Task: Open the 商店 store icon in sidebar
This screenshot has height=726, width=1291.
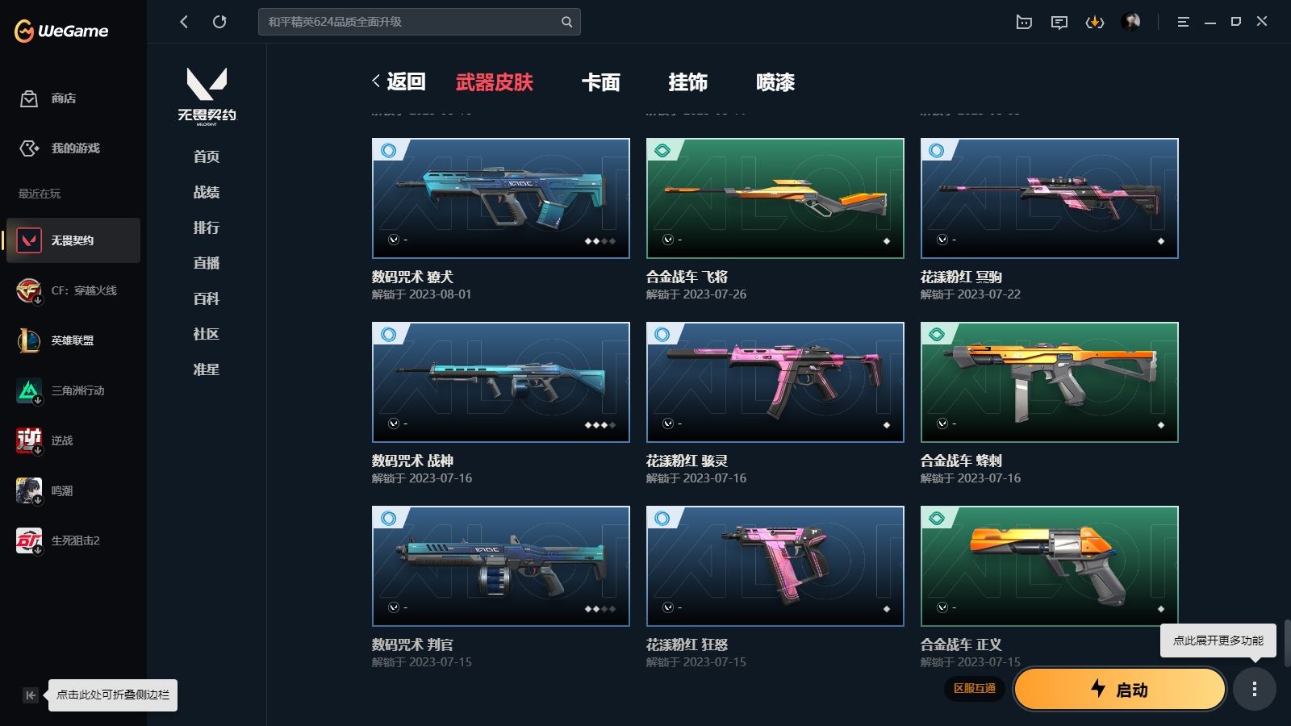Action: point(29,98)
